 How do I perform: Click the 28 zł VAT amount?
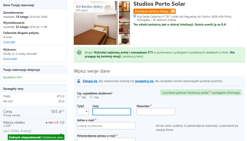pyautogui.click(x=61, y=101)
